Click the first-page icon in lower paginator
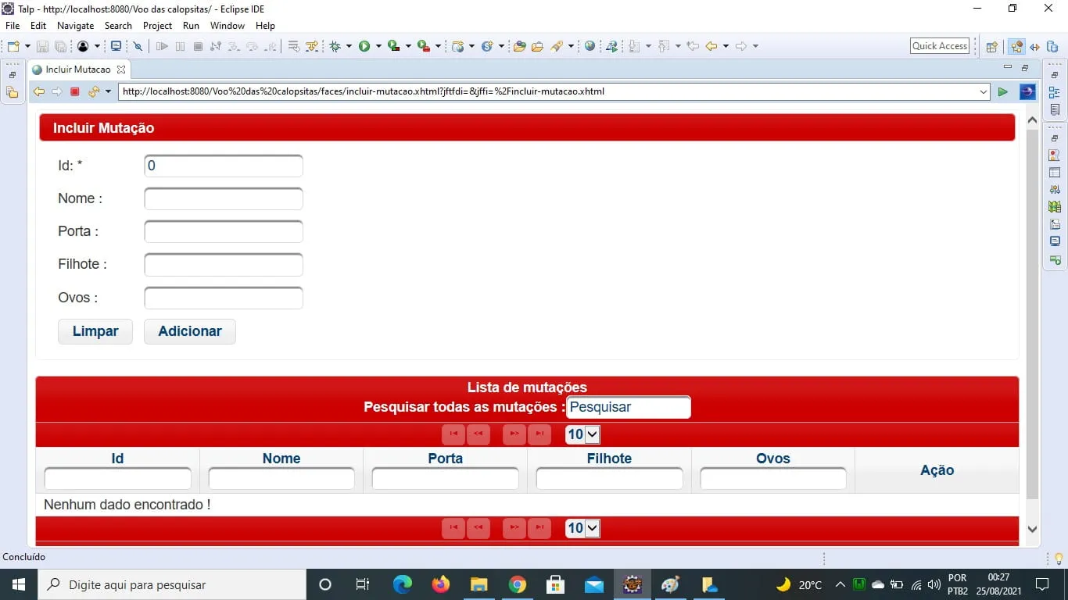The height and width of the screenshot is (600, 1068). point(453,528)
